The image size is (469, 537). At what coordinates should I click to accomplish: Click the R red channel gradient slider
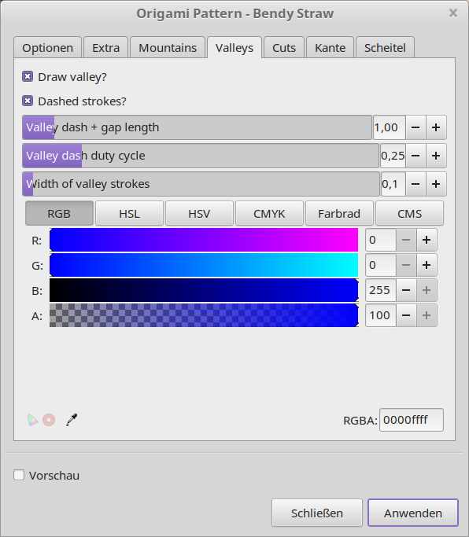pyautogui.click(x=204, y=240)
